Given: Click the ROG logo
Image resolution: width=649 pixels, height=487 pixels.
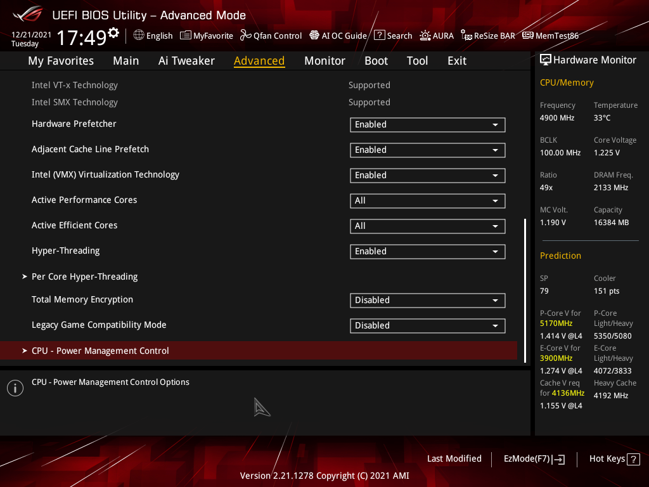Looking at the screenshot, I should 28,14.
